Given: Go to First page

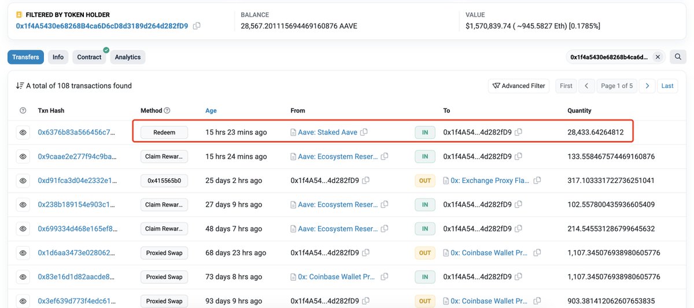Looking at the screenshot, I should (566, 86).
